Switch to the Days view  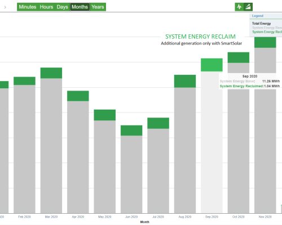(62, 7)
